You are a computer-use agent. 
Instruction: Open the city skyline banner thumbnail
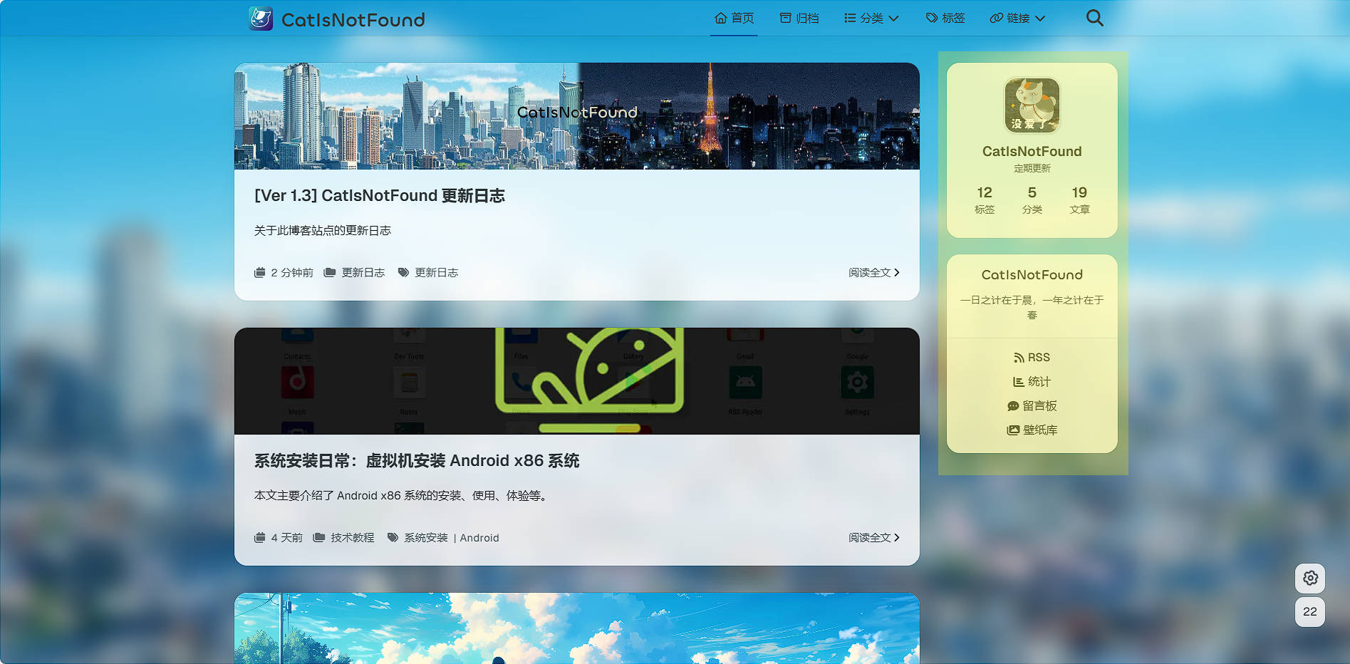tap(577, 116)
